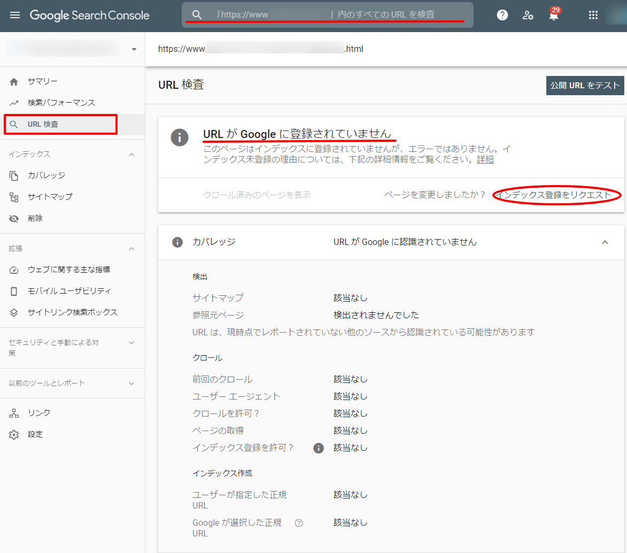Click the ページの取得 row label
The width and height of the screenshot is (627, 553).
218,431
